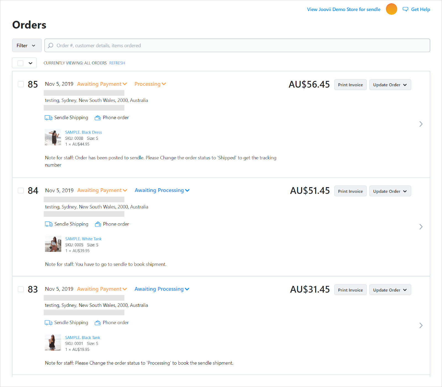Click the Phone order icon on order 84
This screenshot has height=387, width=442.
coord(98,224)
